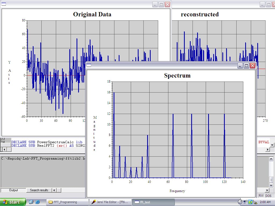Open the Start menu
Screen dimensions: 275x206
tap(13, 202)
